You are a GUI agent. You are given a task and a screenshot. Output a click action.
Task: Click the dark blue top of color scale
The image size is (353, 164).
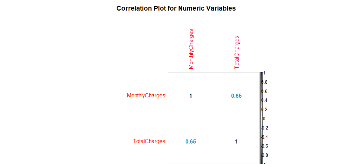[262, 74]
